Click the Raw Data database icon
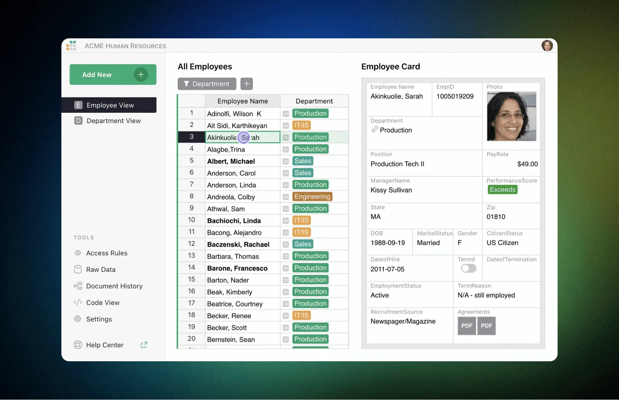The image size is (619, 400). (x=78, y=270)
